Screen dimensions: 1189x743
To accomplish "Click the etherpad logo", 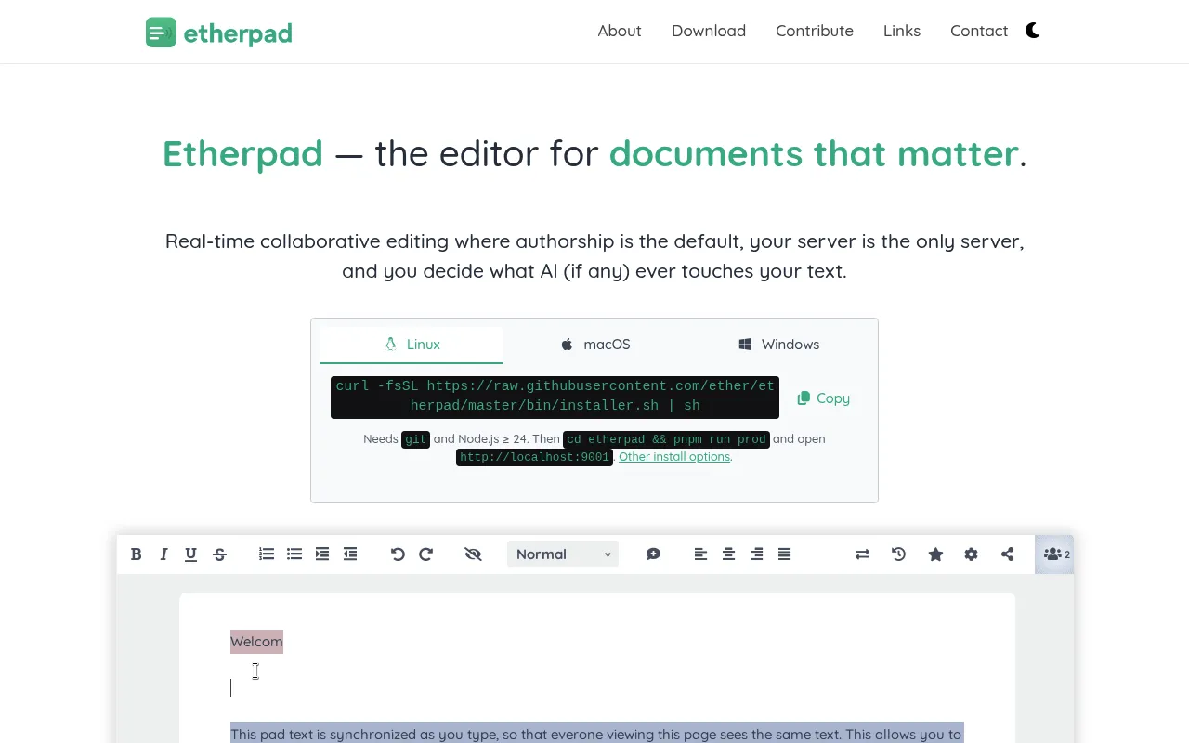I will click(219, 33).
